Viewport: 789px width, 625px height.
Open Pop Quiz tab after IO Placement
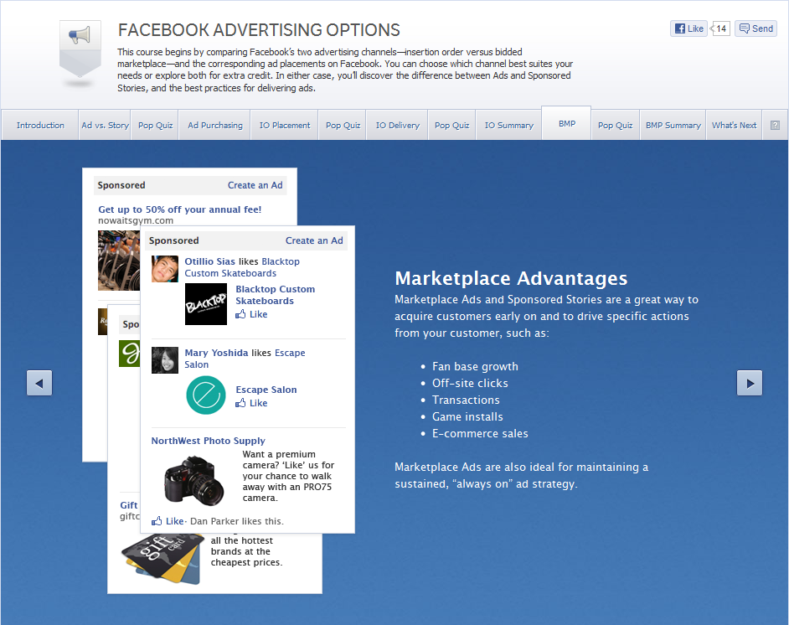click(343, 126)
